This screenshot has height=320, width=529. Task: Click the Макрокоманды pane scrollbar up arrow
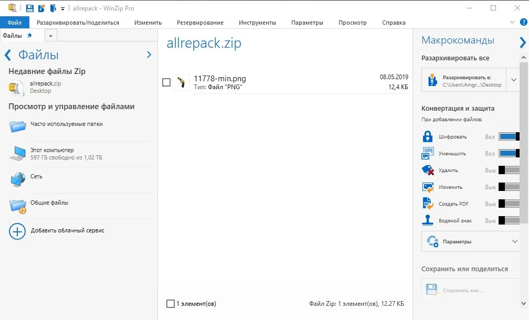coord(524,58)
